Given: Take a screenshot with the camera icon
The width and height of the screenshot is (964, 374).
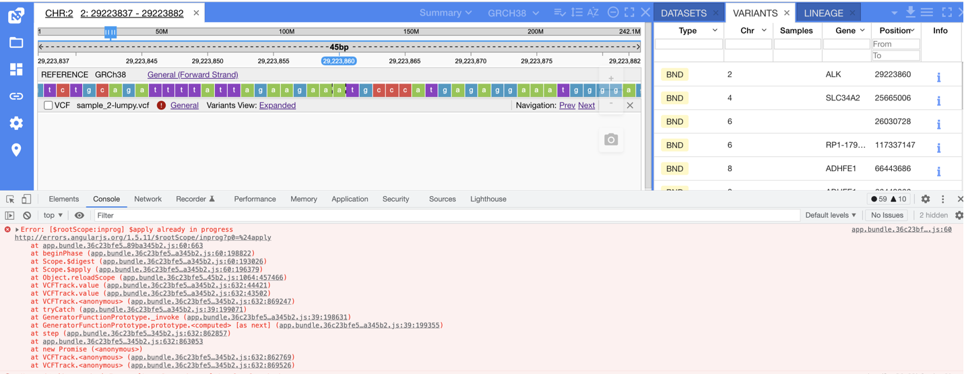Looking at the screenshot, I should [x=611, y=139].
